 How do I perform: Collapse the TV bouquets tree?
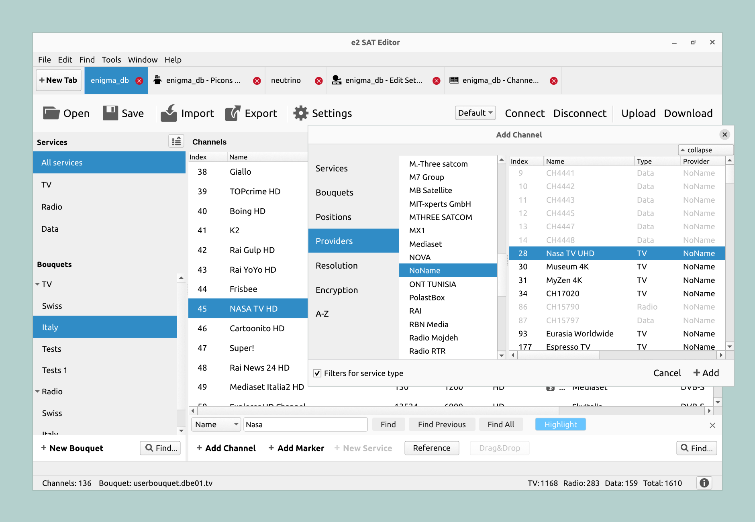tap(38, 284)
